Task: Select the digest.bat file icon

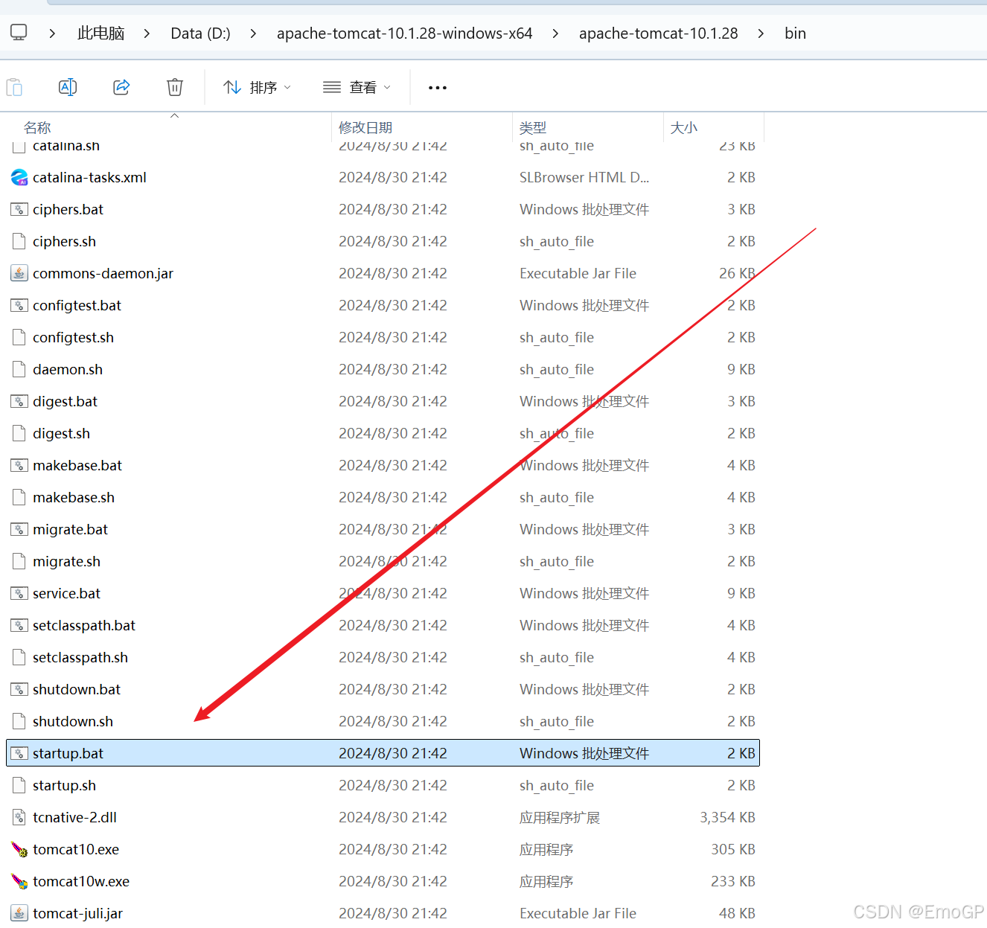Action: 19,401
